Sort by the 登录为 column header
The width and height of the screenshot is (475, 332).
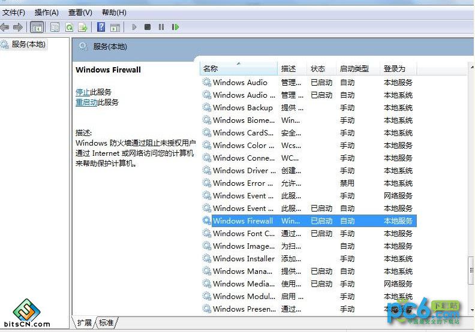pos(398,69)
